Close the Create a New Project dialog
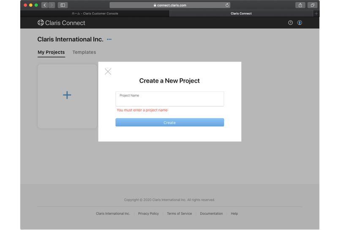Viewport: 338px width, 230px height. click(x=108, y=71)
